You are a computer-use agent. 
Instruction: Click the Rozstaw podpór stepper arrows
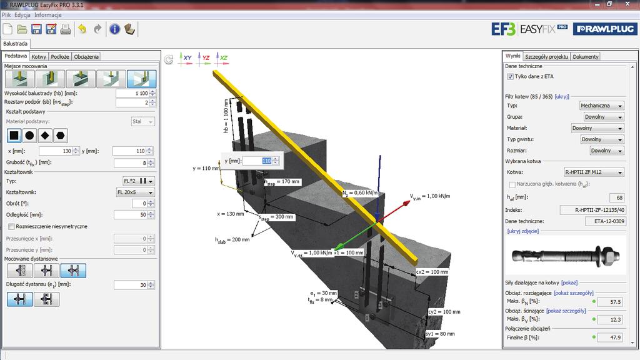coord(152,102)
